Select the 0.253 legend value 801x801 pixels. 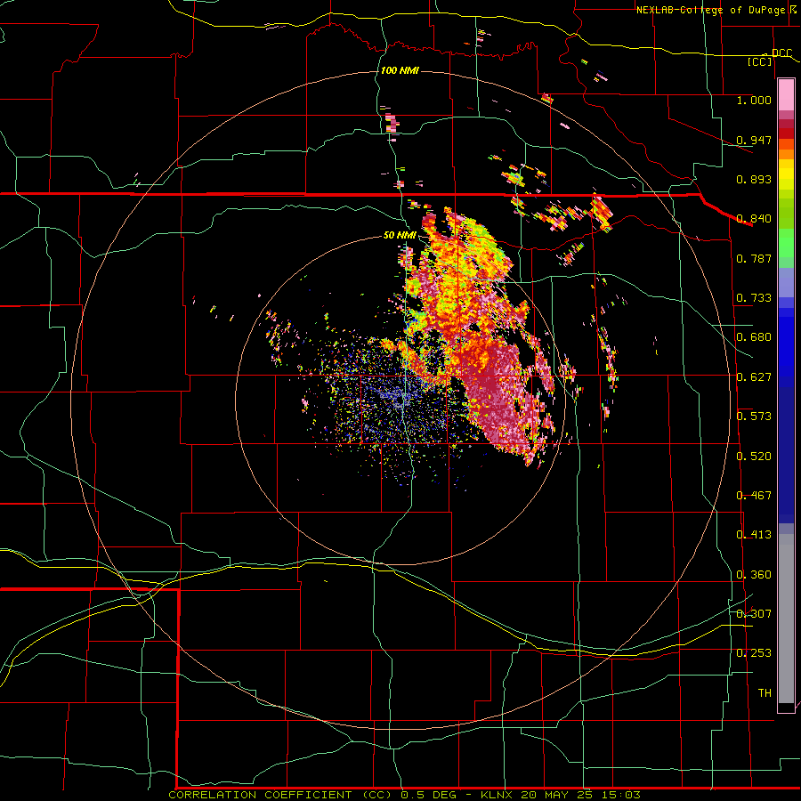(754, 653)
